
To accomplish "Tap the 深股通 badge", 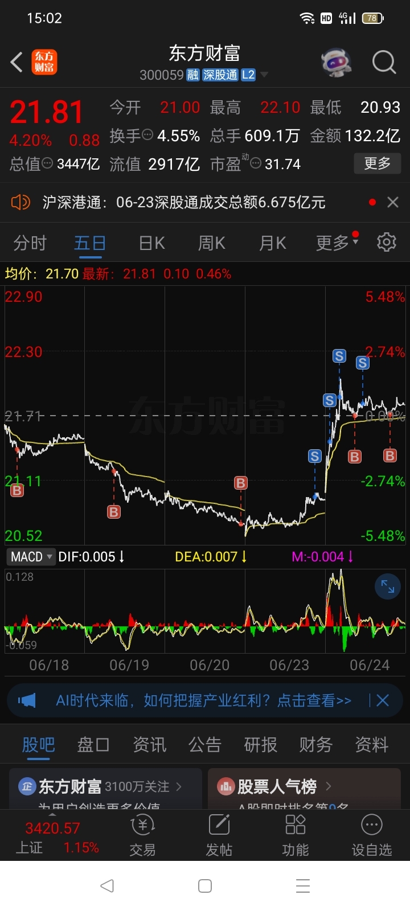I will tap(220, 75).
